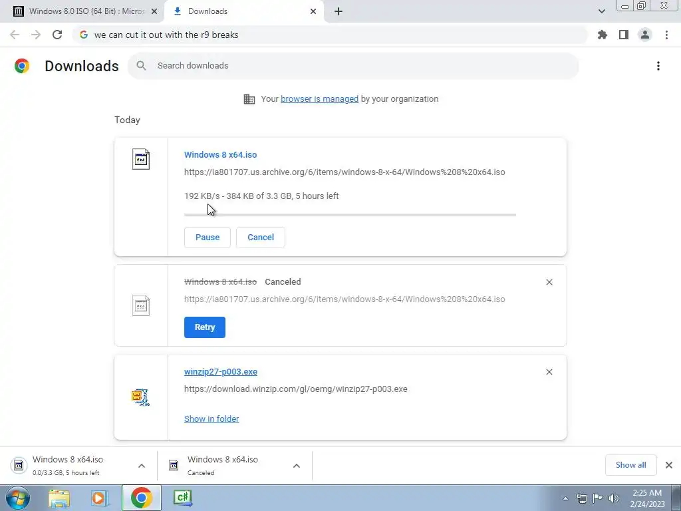Open the Extensions puzzle icon
The height and width of the screenshot is (511, 681).
[x=603, y=35]
